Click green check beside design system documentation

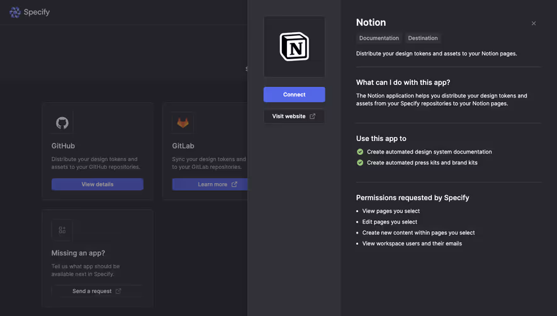360,152
